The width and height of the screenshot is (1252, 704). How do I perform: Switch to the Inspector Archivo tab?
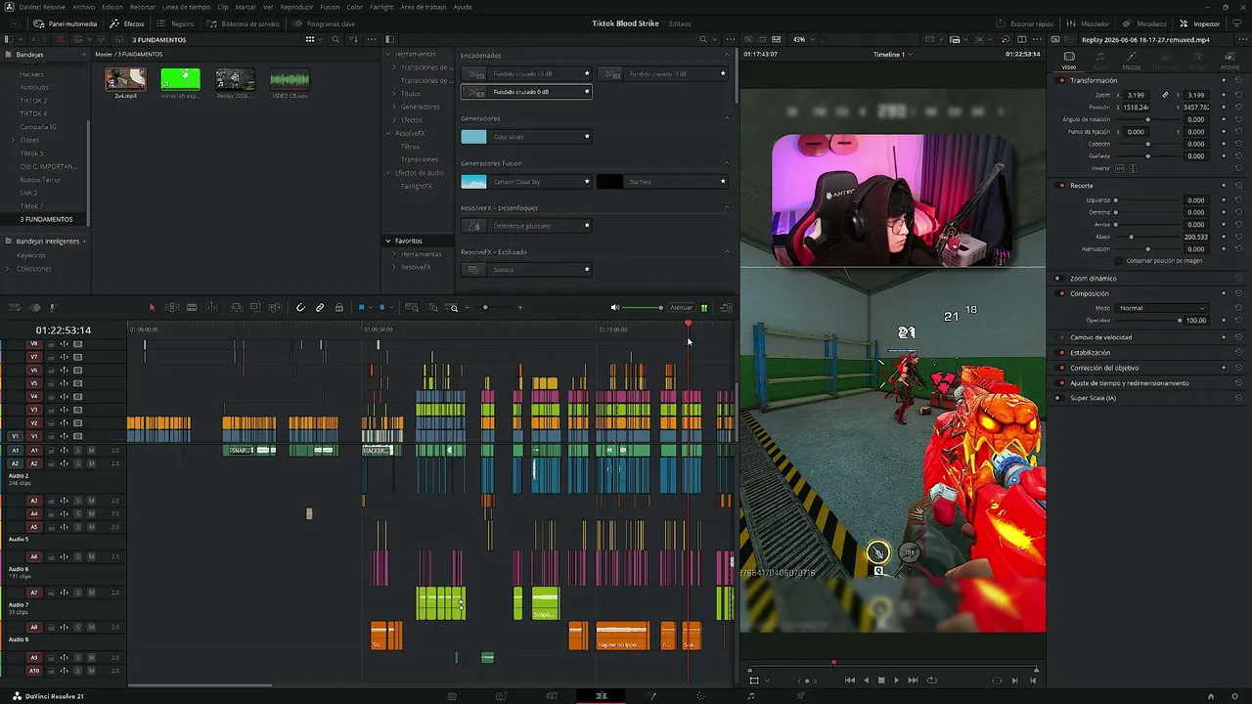pyautogui.click(x=1230, y=61)
